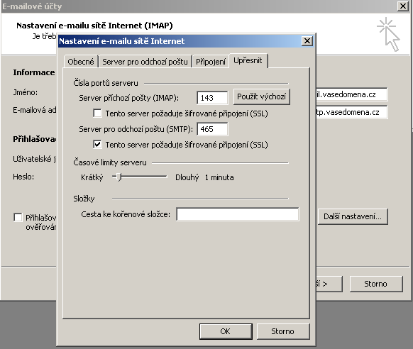
Task: Click the Cesta ke kořenové složce field
Action: [x=238, y=214]
